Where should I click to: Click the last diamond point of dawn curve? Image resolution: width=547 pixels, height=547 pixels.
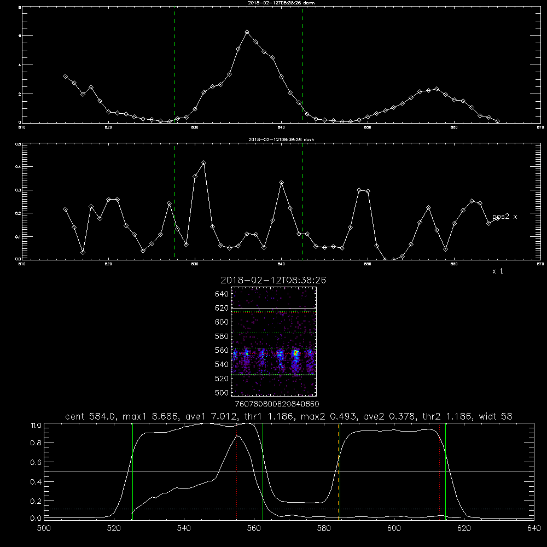497,121
